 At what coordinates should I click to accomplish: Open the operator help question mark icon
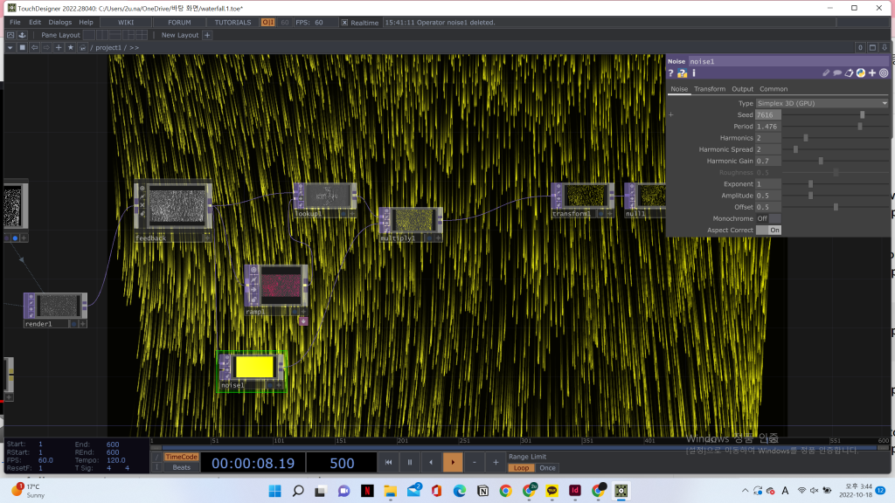(x=671, y=73)
